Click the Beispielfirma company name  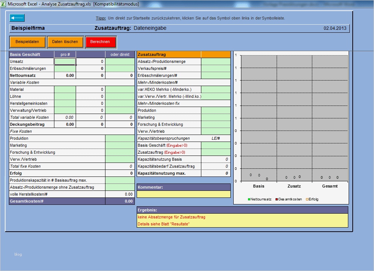pos(28,28)
